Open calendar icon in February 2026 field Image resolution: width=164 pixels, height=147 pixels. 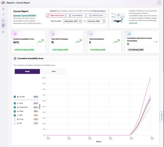pos(104,21)
